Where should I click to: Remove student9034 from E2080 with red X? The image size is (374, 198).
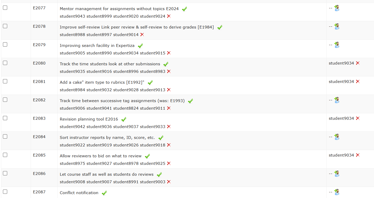click(358, 63)
